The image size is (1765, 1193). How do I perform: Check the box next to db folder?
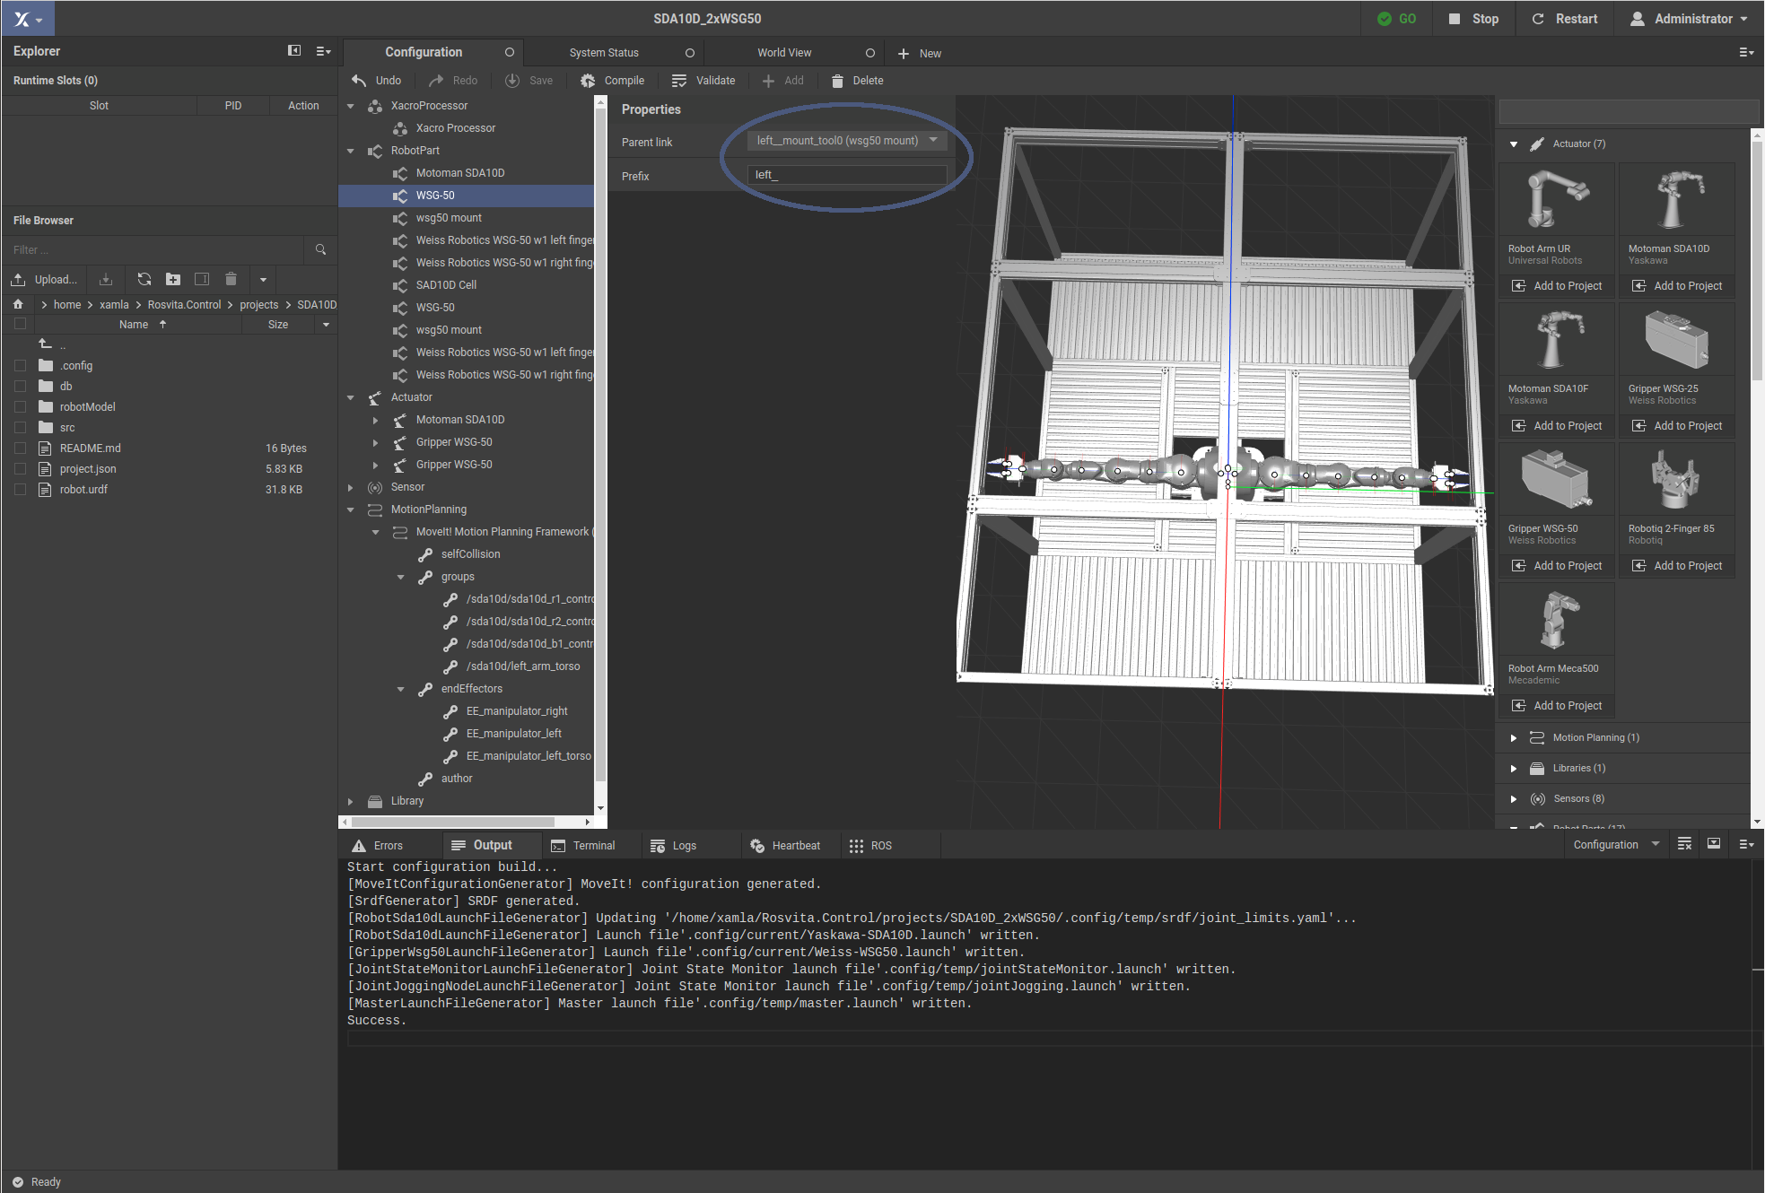[20, 387]
